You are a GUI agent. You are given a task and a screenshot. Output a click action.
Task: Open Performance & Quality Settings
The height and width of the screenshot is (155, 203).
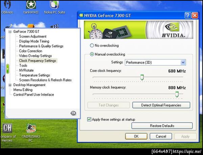click(x=41, y=46)
